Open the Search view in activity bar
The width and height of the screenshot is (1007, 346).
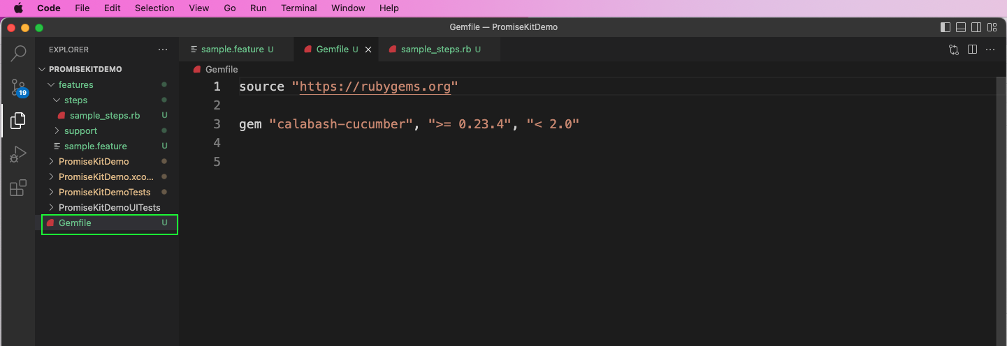[x=18, y=53]
